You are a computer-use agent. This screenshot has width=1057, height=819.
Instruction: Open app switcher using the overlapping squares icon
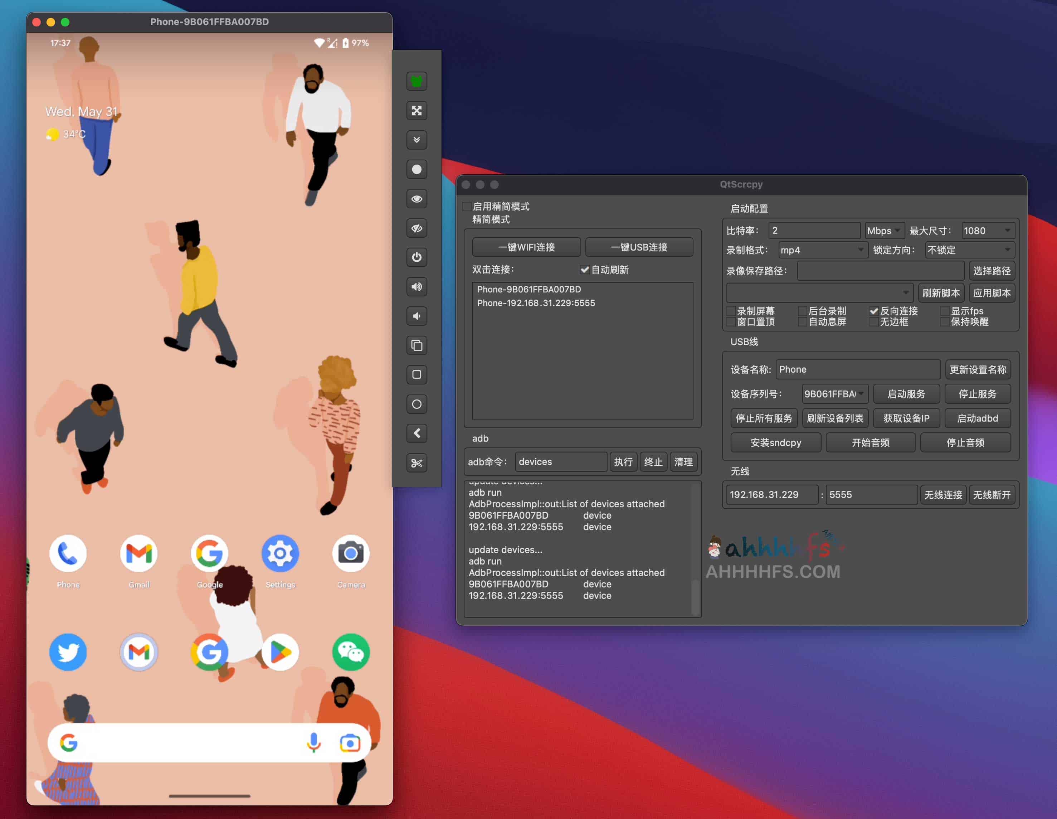[x=417, y=346]
